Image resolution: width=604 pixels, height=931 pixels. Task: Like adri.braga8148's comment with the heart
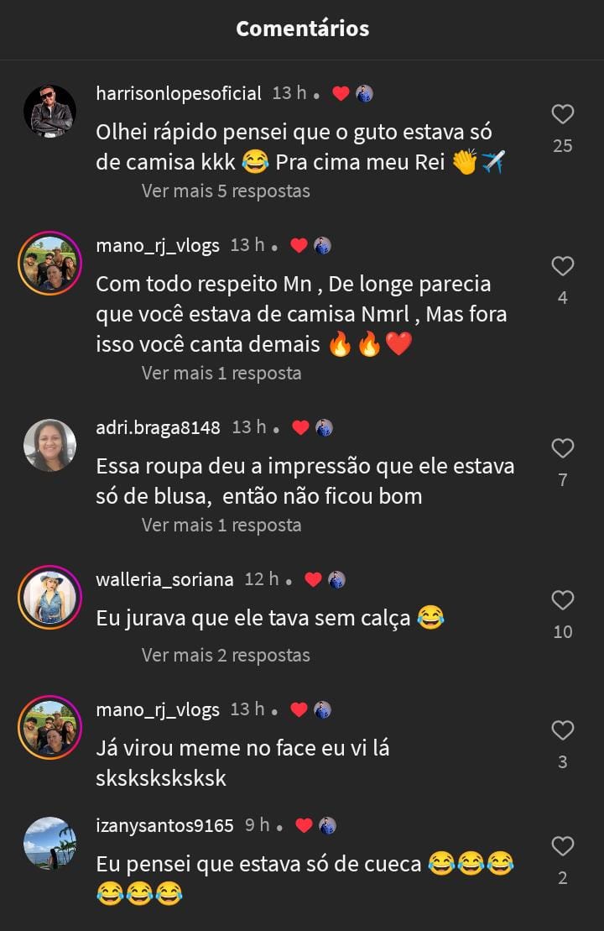pos(562,448)
